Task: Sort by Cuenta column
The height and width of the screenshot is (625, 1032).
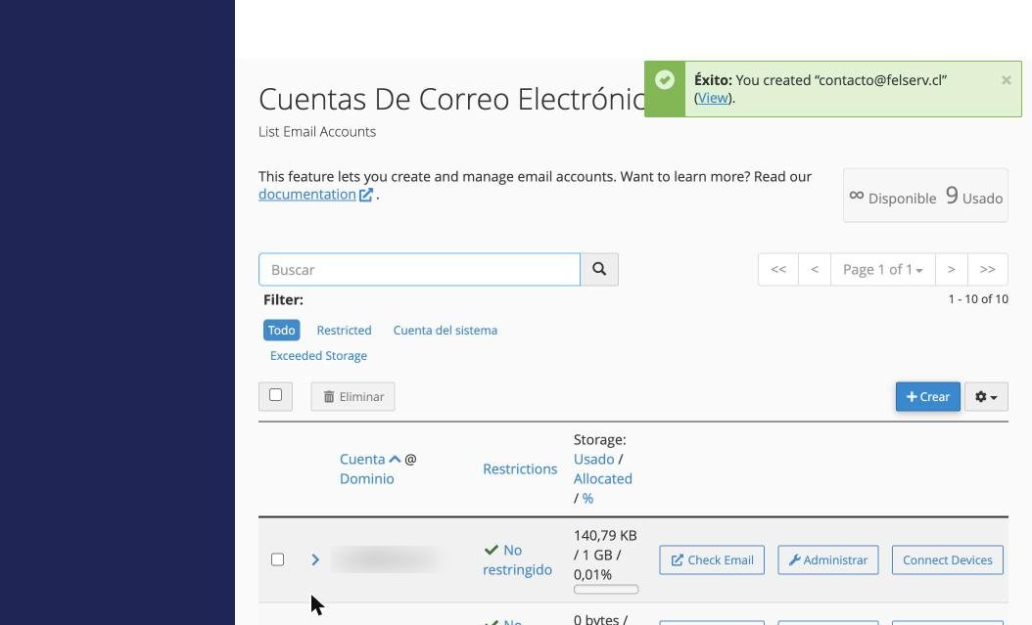Action: tap(362, 460)
